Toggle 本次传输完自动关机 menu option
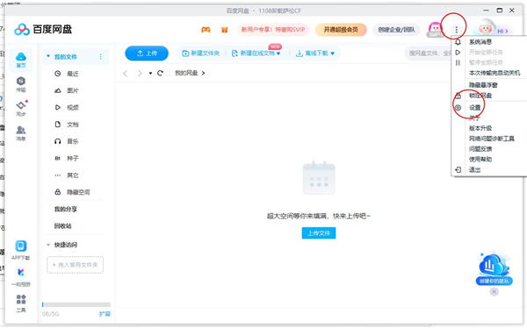The image size is (527, 328). coord(495,73)
